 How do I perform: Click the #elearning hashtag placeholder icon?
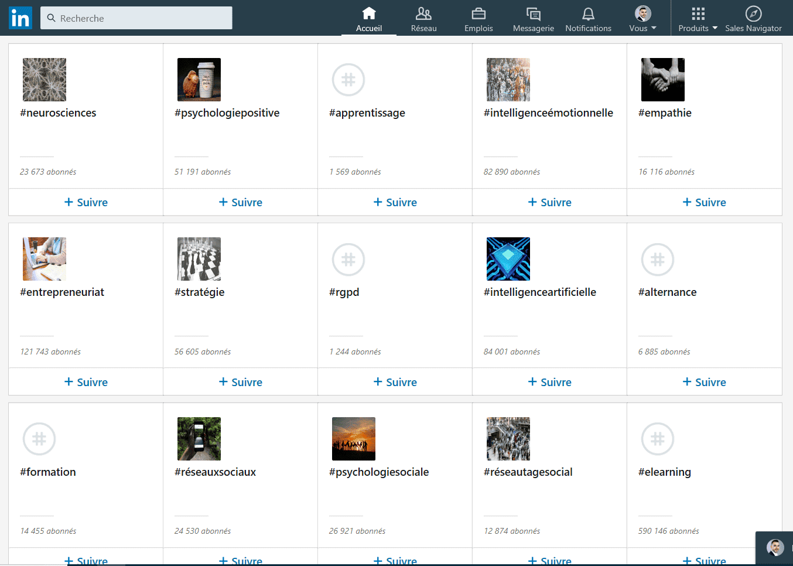pyautogui.click(x=658, y=439)
